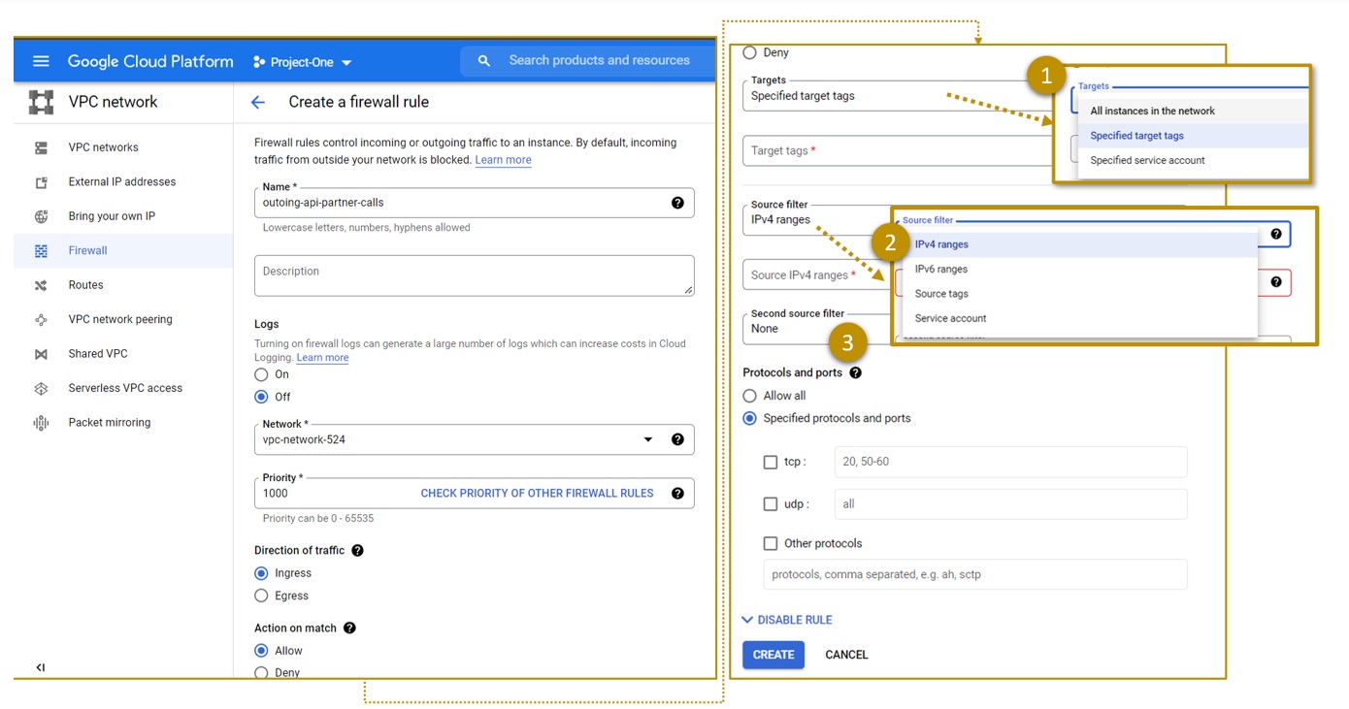Open help for Protocols and ports

(855, 372)
